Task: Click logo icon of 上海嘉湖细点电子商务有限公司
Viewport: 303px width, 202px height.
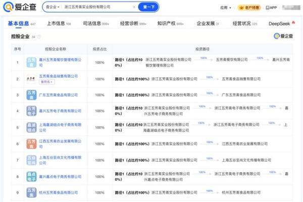Action: 31,127
